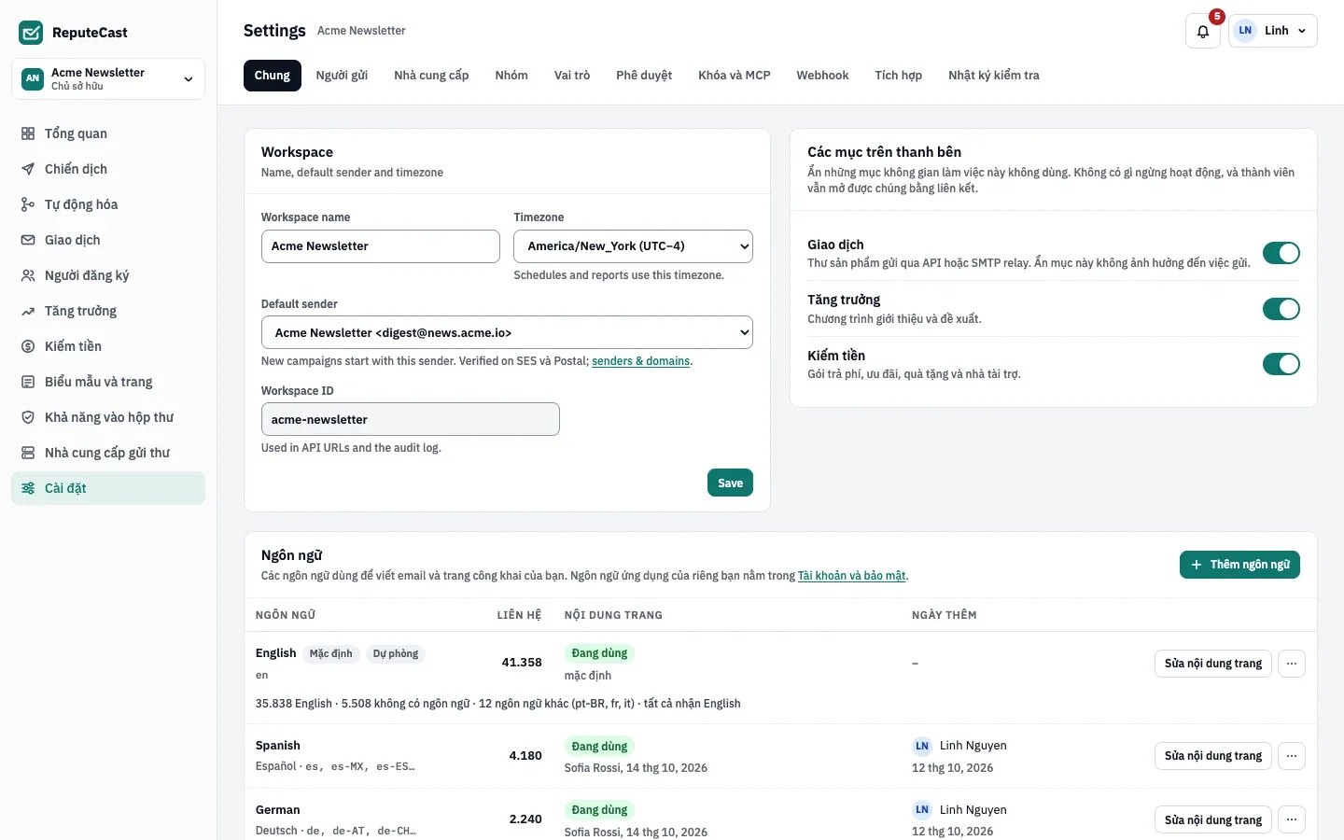
Task: Click the Nhà cung cấp gửi thư server icon
Action: pyautogui.click(x=28, y=453)
